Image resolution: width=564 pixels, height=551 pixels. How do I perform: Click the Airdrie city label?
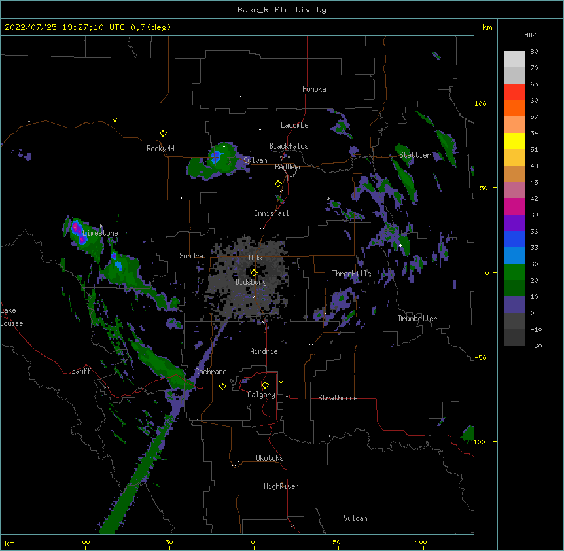coord(264,351)
